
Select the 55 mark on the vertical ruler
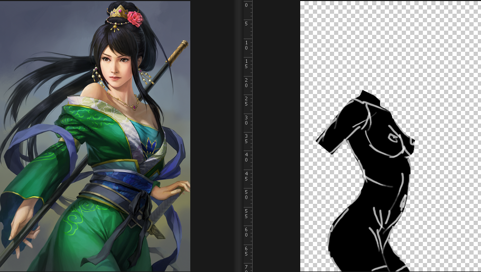coord(246,213)
